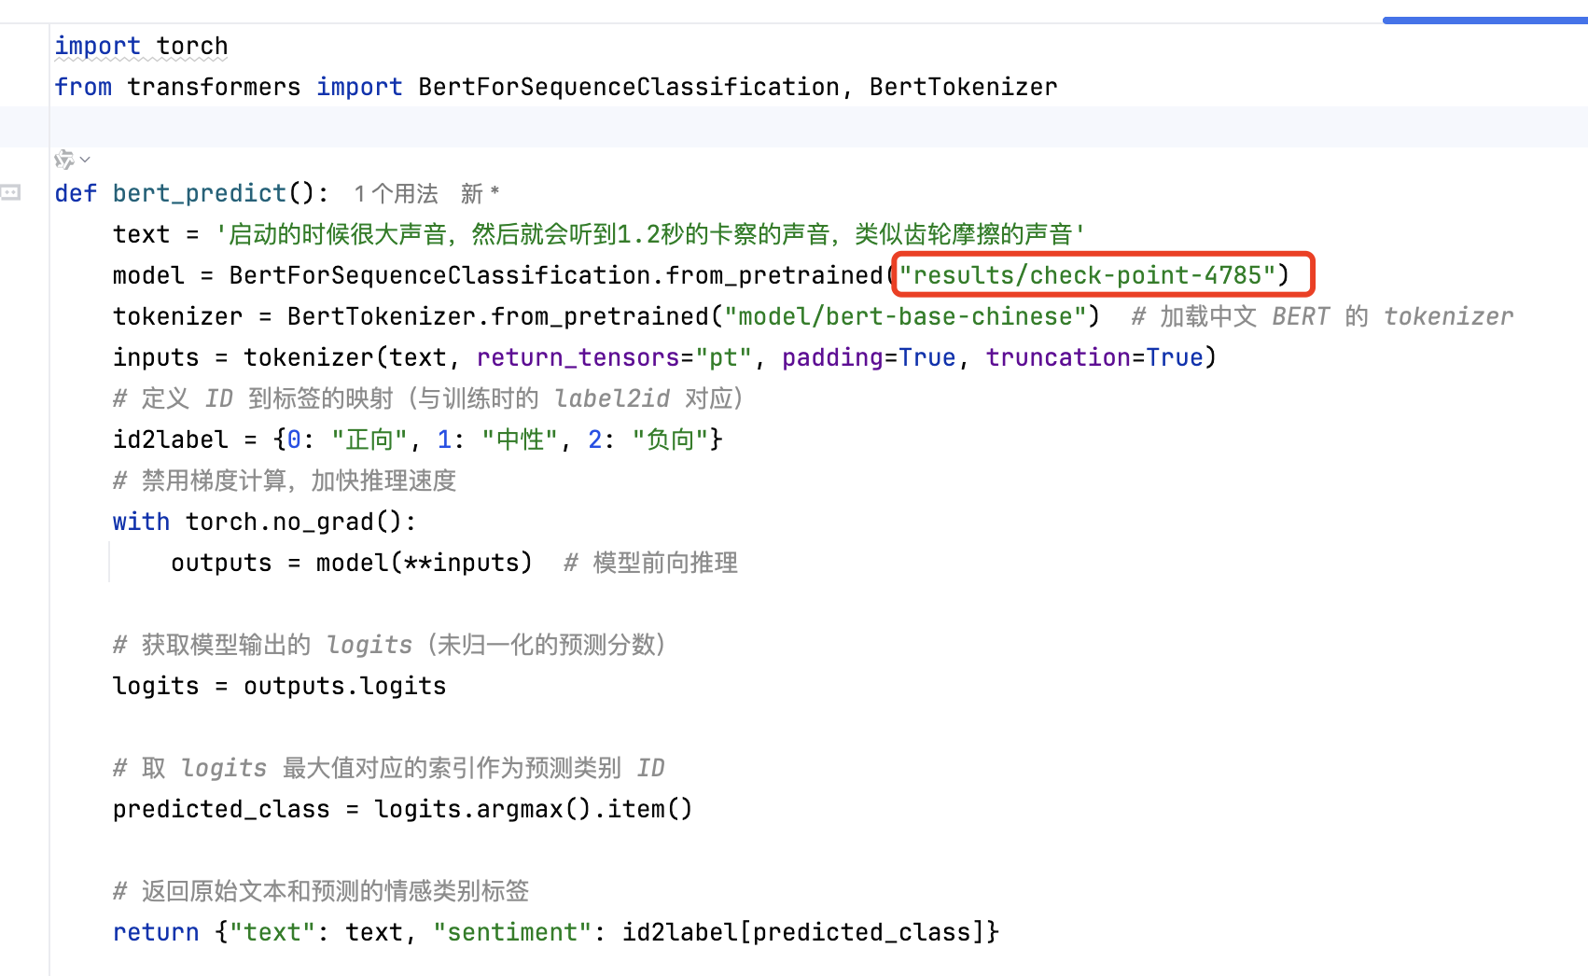Click the comment '模型前向推理'
1588x976 pixels.
click(x=651, y=563)
